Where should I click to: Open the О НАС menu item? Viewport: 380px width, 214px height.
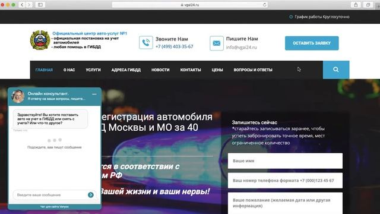[69, 70]
